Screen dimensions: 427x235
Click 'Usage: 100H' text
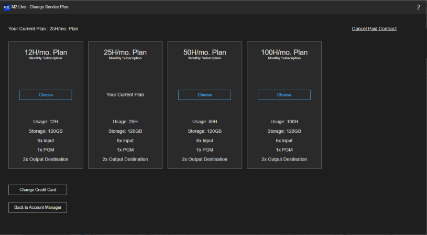pyautogui.click(x=284, y=122)
